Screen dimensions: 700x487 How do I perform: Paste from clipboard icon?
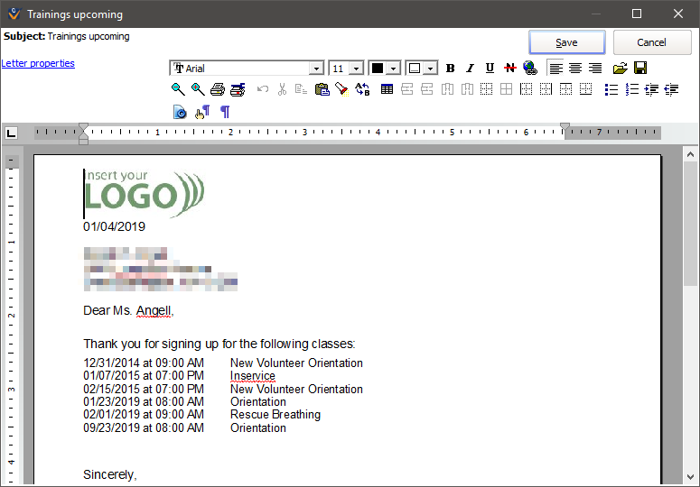(322, 89)
